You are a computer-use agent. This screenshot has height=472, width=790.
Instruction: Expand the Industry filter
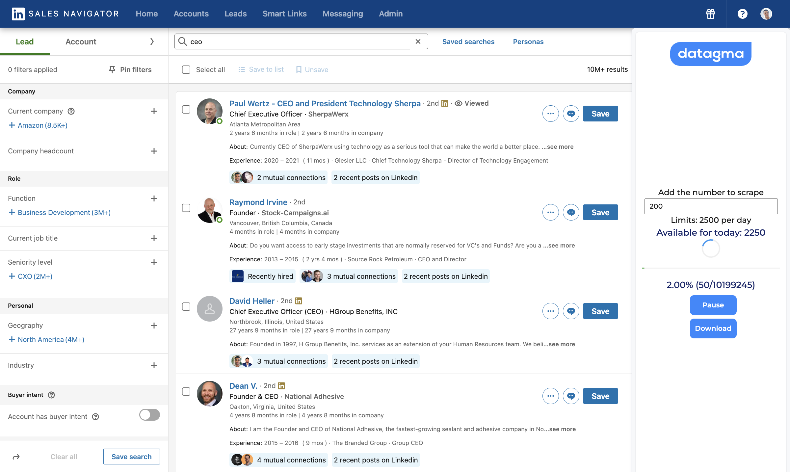[x=154, y=365]
